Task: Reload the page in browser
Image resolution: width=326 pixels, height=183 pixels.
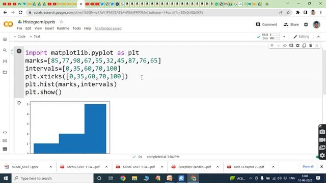Action: tap(20, 12)
